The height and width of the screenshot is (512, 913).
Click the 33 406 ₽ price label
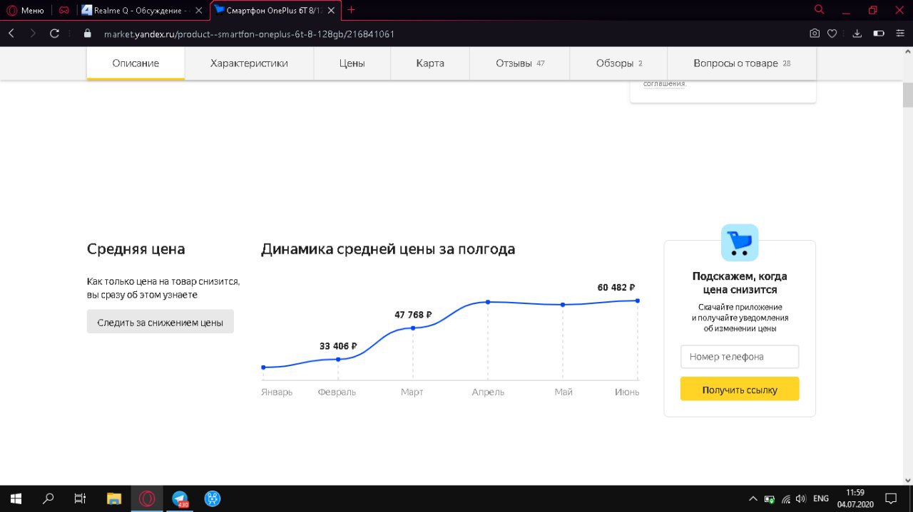coord(338,346)
